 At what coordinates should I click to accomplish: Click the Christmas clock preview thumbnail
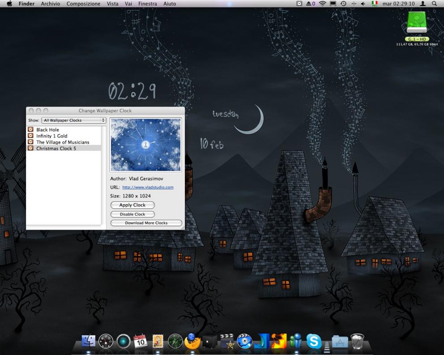[x=145, y=145]
